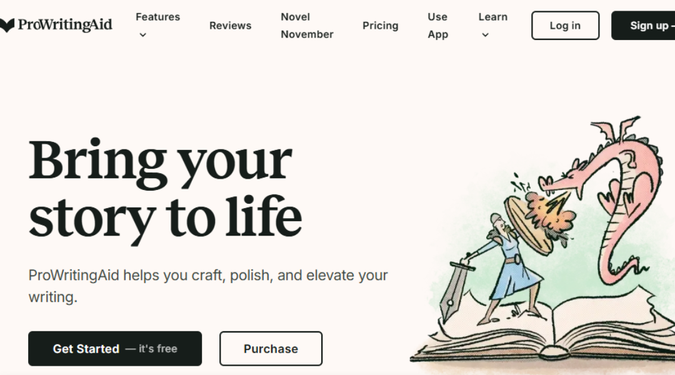The width and height of the screenshot is (675, 375).
Task: Open the Features menu
Action: pyautogui.click(x=157, y=17)
